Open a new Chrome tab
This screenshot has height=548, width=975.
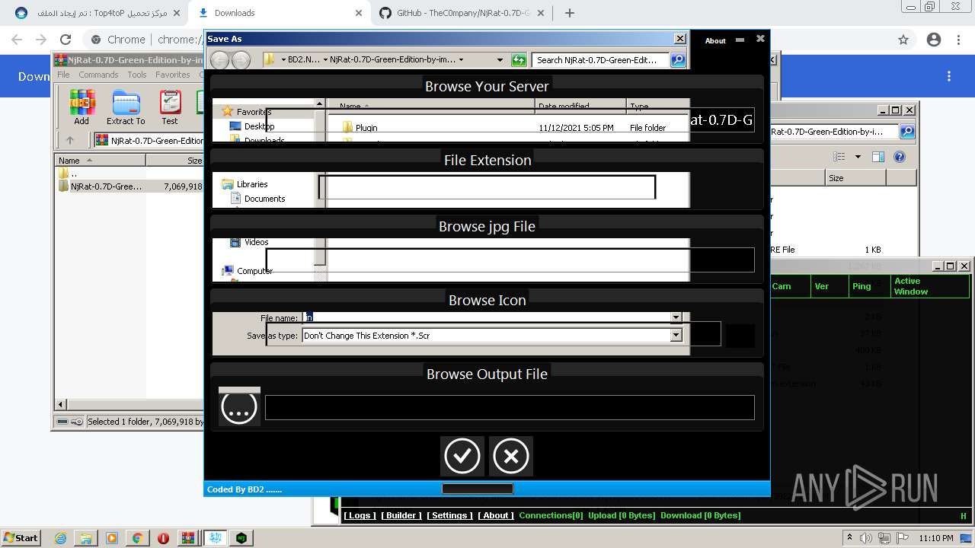[570, 13]
